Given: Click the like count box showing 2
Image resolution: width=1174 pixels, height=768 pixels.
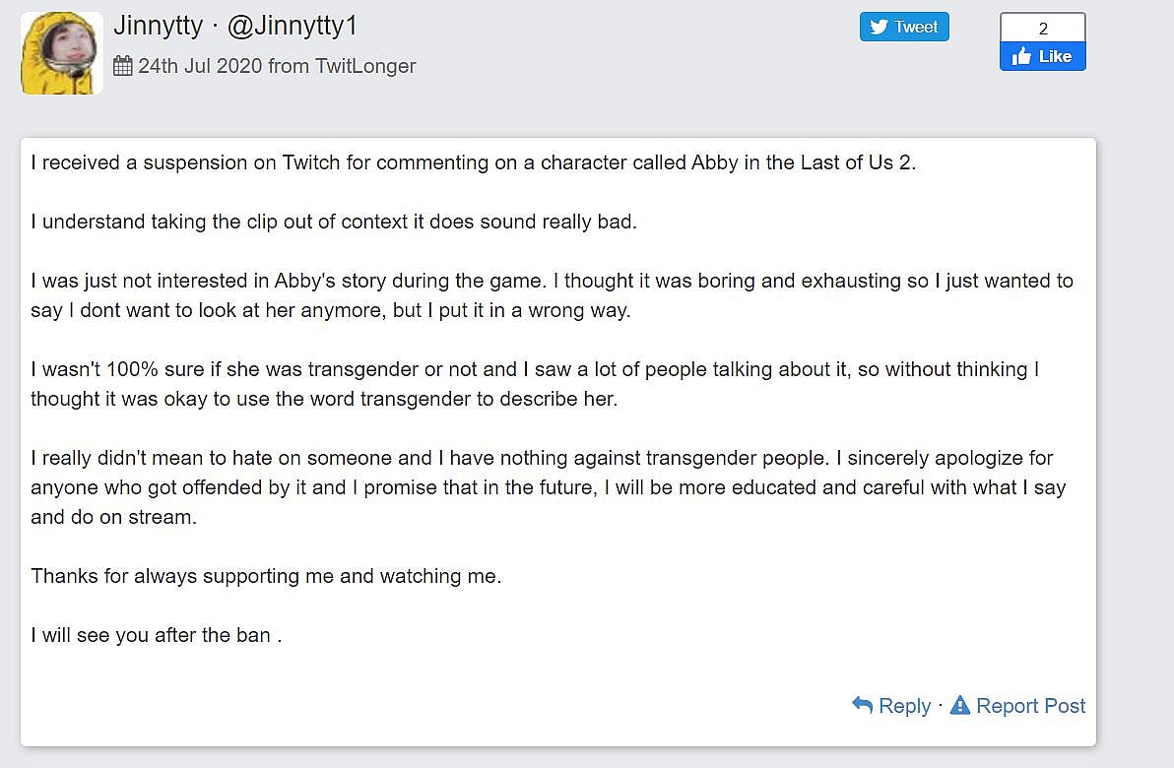Looking at the screenshot, I should [1042, 29].
